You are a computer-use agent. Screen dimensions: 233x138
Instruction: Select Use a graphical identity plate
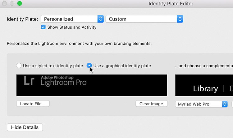click(89, 65)
